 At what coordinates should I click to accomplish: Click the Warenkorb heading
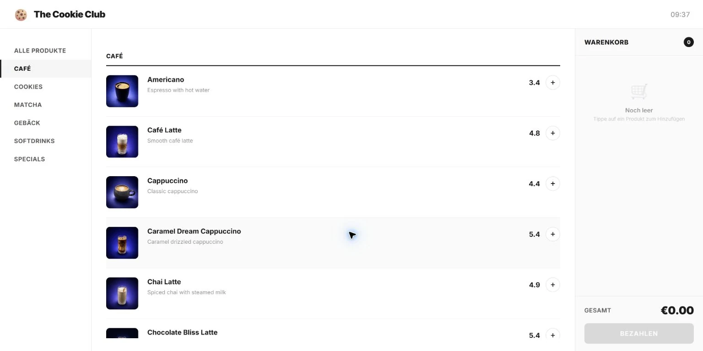(606, 42)
